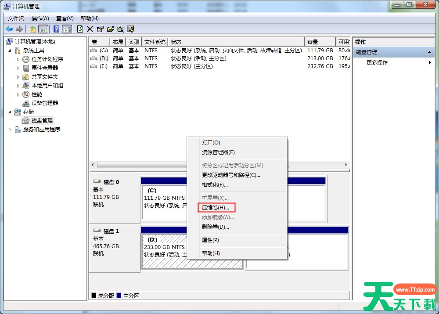Click the Up one level folder icon
Screen dimensions: 439x314
pos(32,29)
